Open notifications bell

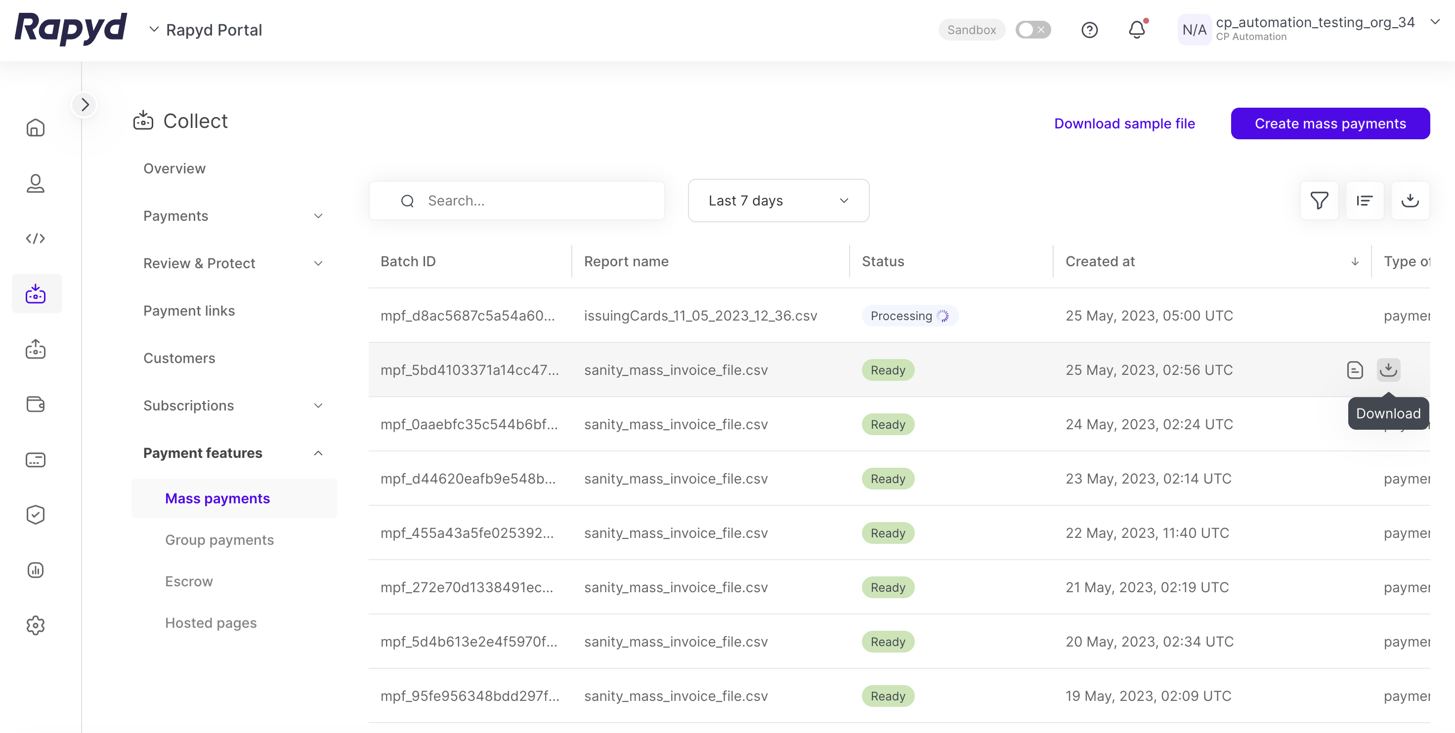coord(1136,30)
